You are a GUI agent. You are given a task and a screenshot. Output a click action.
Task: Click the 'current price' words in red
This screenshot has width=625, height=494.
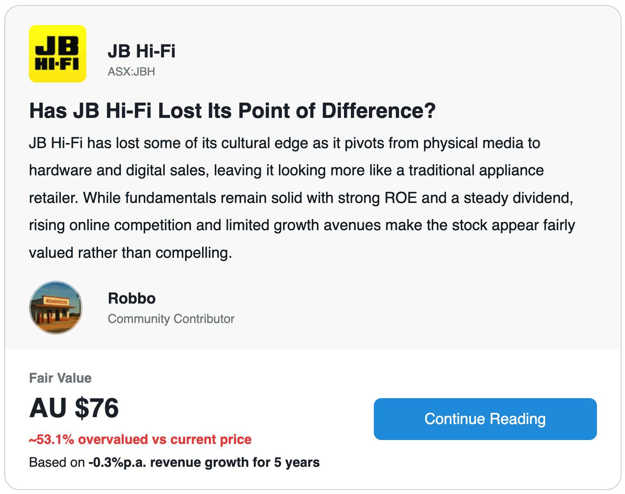211,439
